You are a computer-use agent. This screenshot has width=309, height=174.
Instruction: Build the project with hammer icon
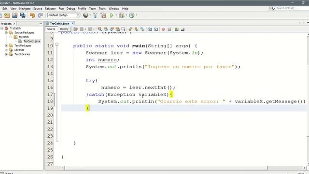[x=96, y=15]
